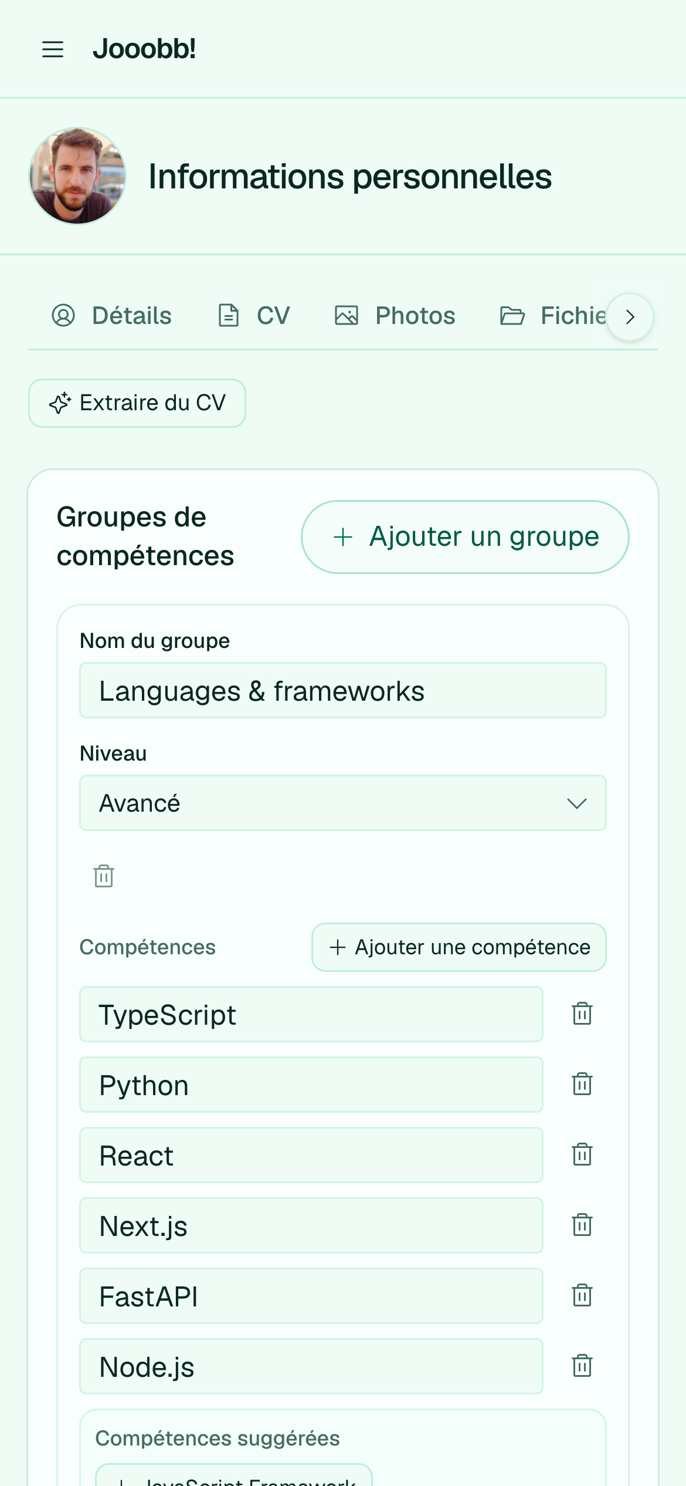Click the Extraire du CV button
The width and height of the screenshot is (686, 1486).
[137, 403]
